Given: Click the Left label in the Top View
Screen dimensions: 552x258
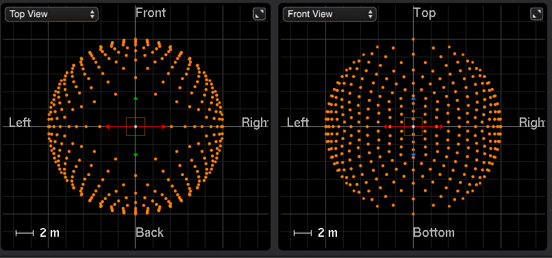Looking at the screenshot, I should (20, 122).
